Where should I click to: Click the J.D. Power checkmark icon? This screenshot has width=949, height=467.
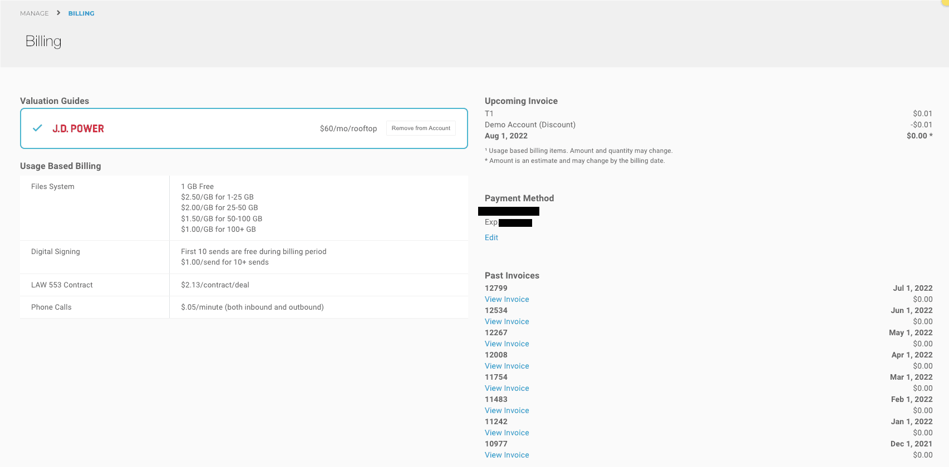point(37,128)
